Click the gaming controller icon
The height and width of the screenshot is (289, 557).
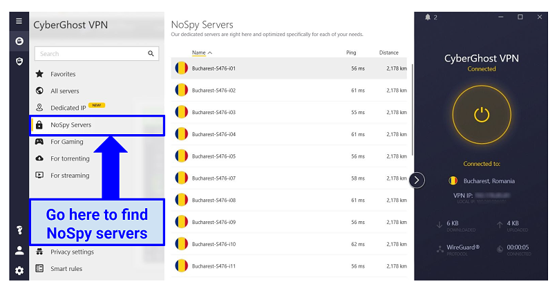click(x=39, y=142)
